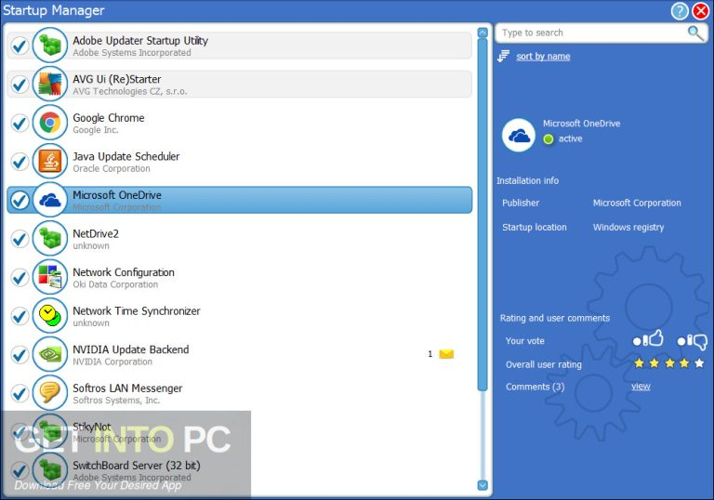Toggle Java Update Scheduler checkbox
Screen dimensions: 714x500
pyautogui.click(x=20, y=162)
